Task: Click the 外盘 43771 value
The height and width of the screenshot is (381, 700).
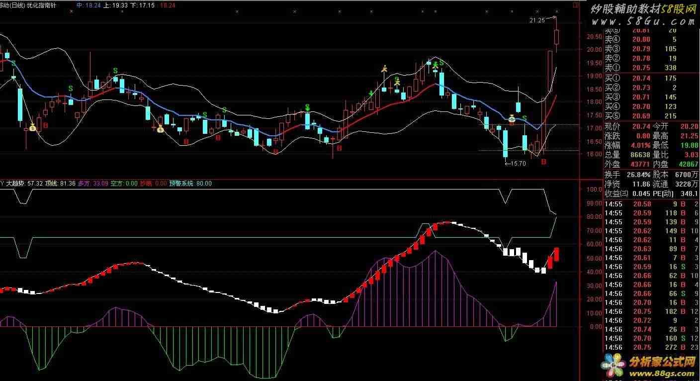Action: (640, 164)
